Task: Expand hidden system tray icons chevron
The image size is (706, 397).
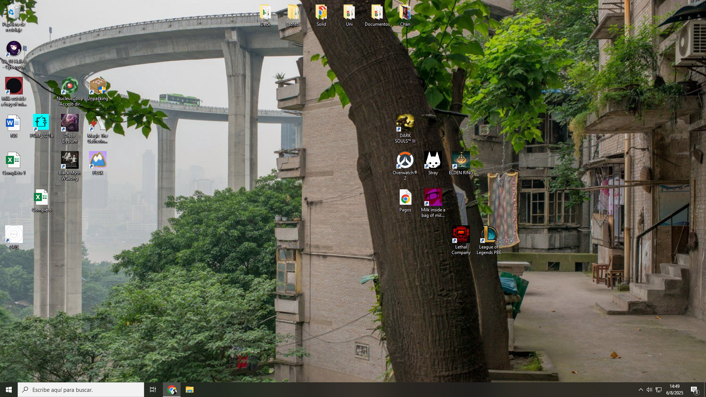Action: (641, 390)
